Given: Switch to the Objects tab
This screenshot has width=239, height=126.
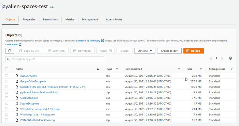Looking at the screenshot, I should (x=10, y=19).
